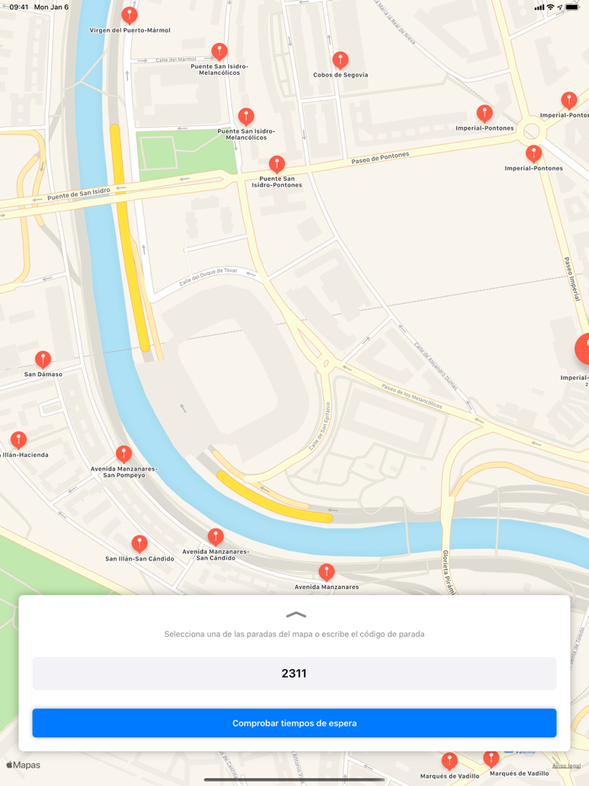Screen dimensions: 589x786
Task: Select the San Illán-San Cándido stop pin
Action: [x=140, y=544]
